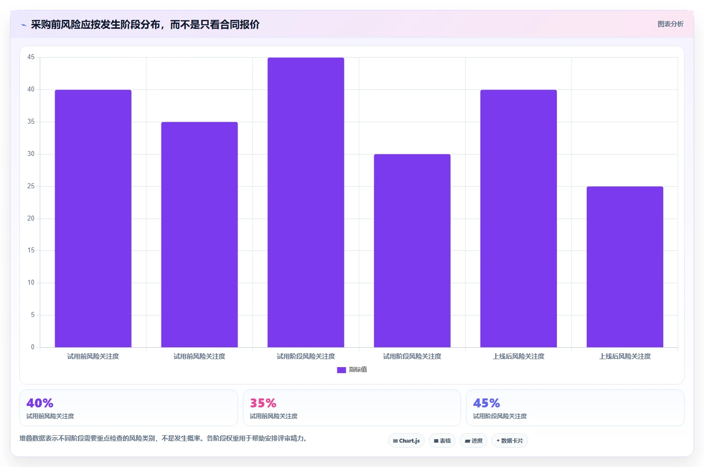This screenshot has width=704, height=467.
Task: Toggle the 指标值 legend color swatch
Action: click(341, 370)
